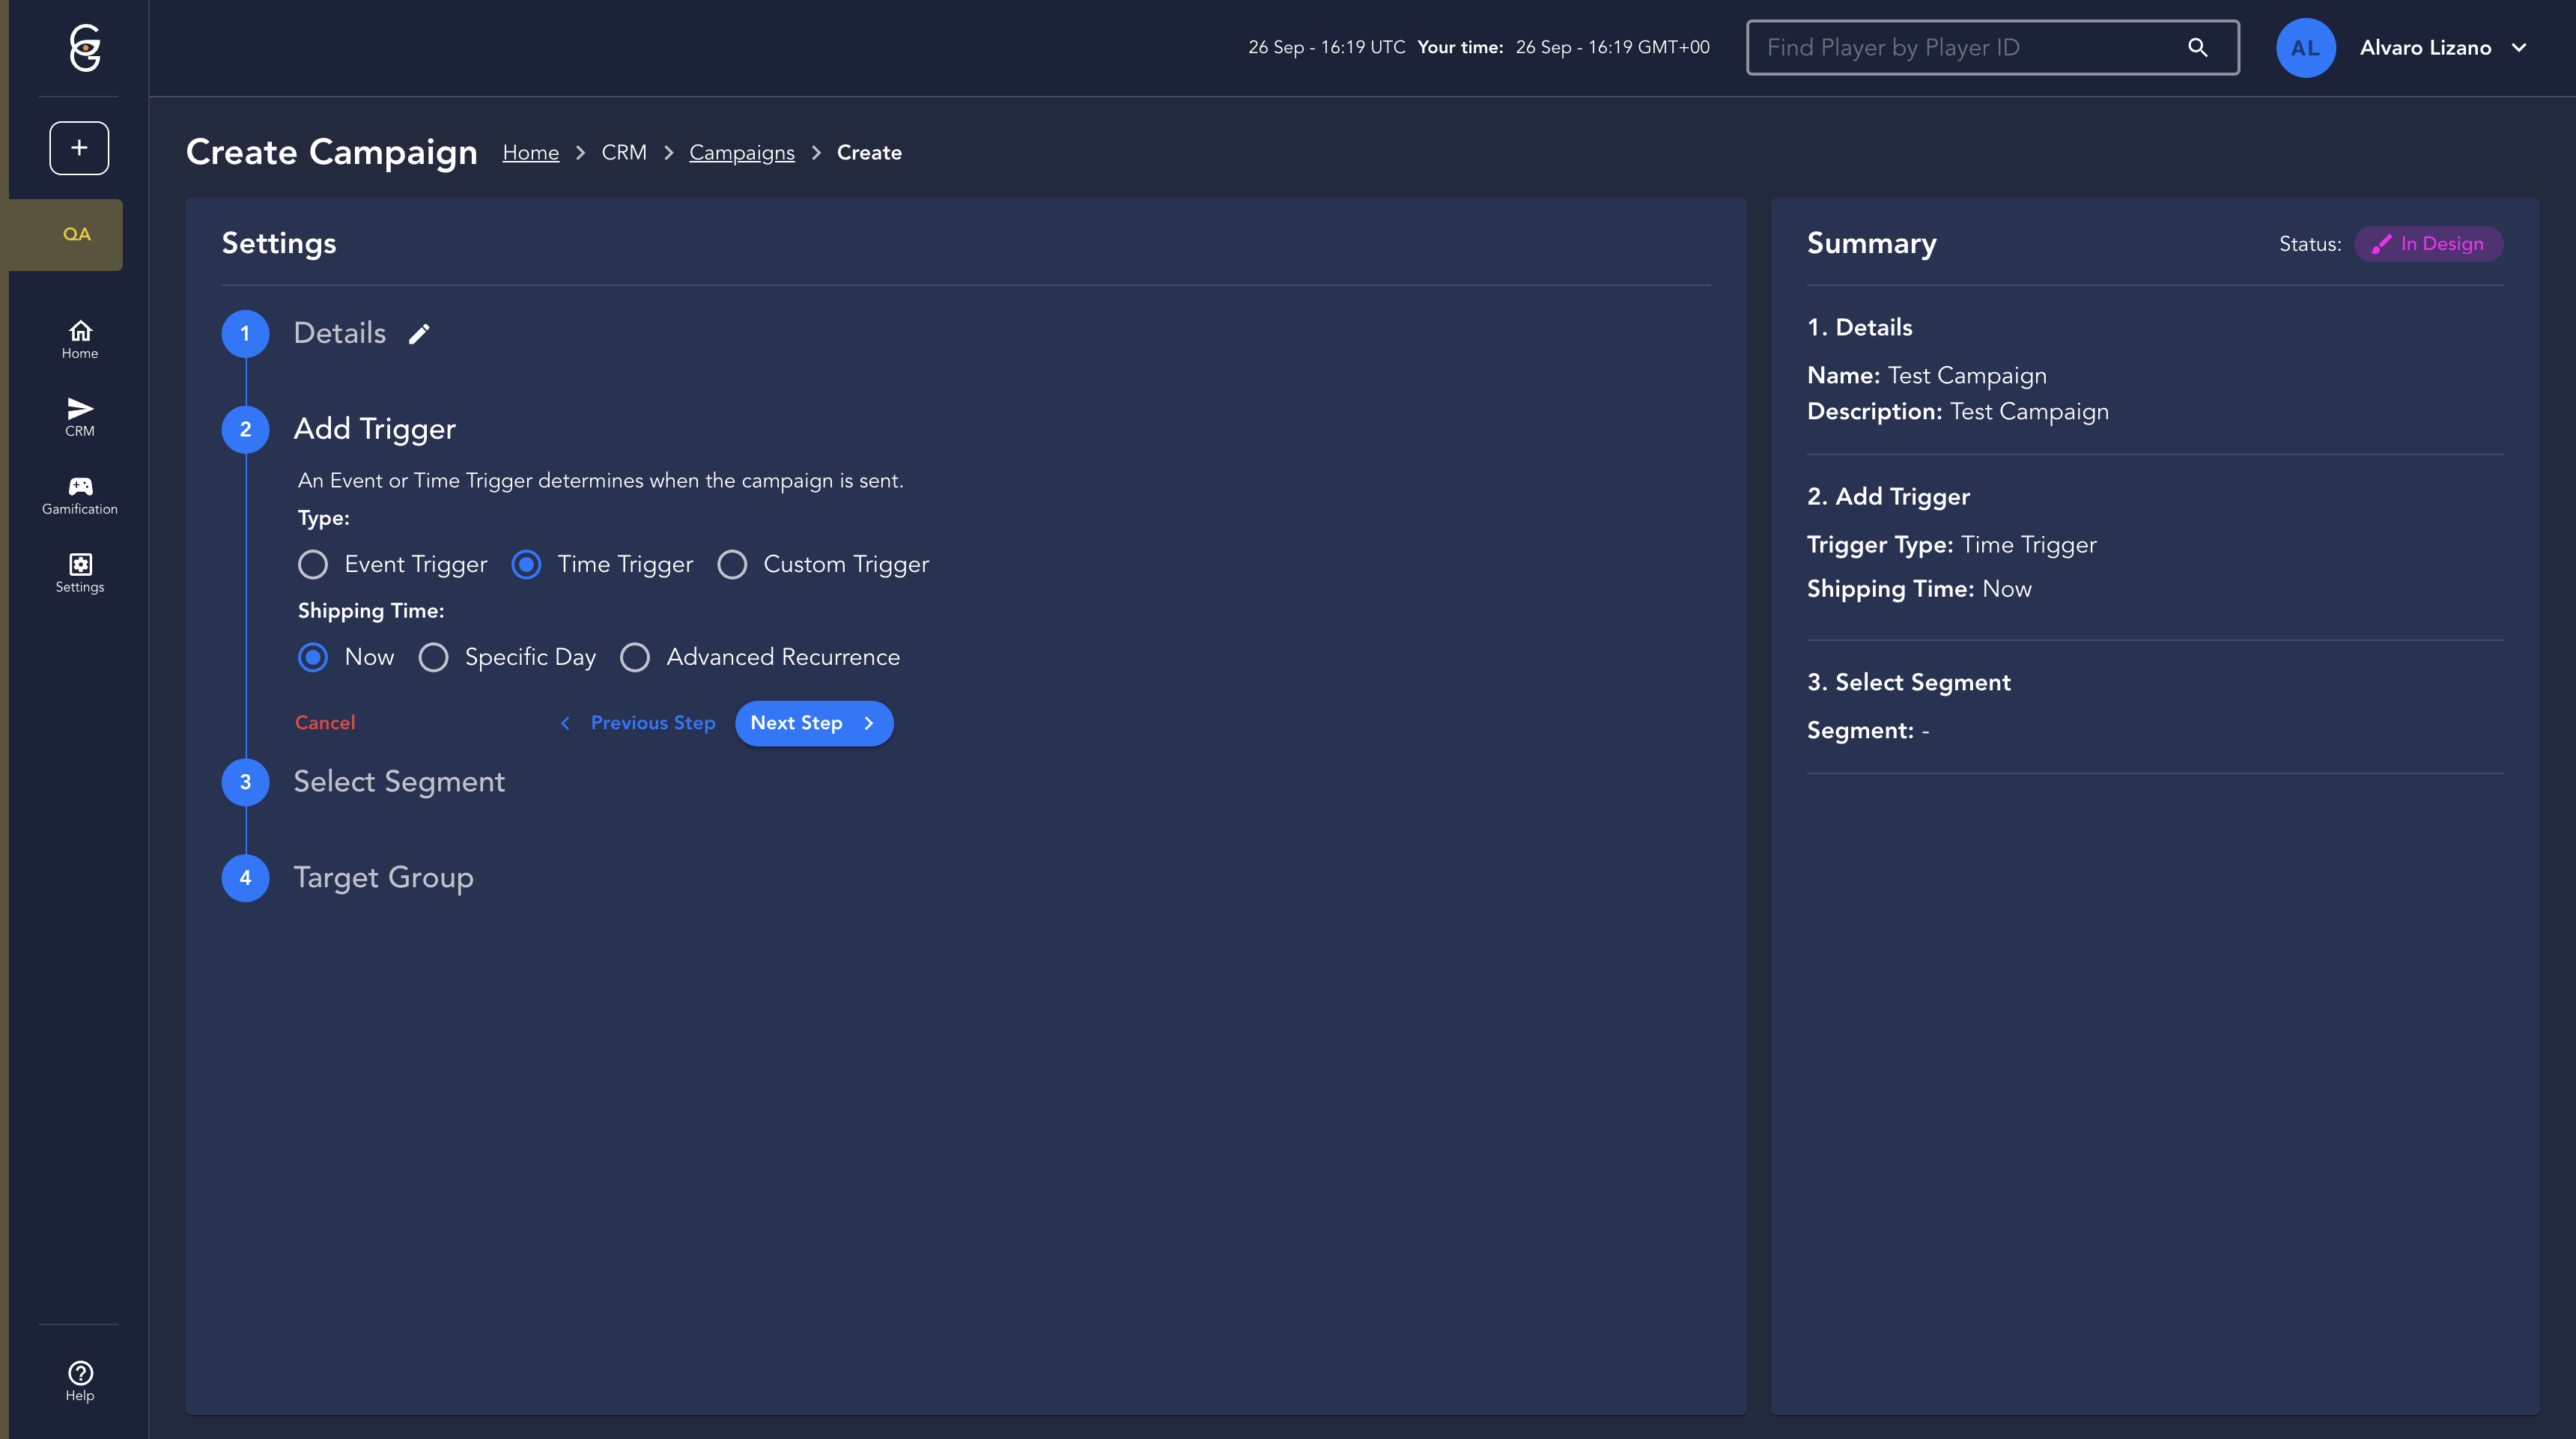This screenshot has height=1439, width=2576.
Task: Open the Gamification controller icon
Action: (x=80, y=495)
